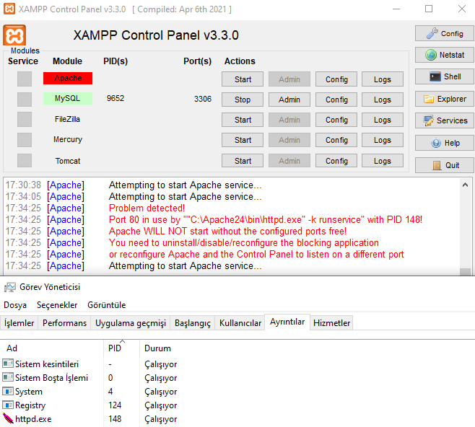Viewport: 475px width, 427px height.
Task: Click the 'Port 80 in use' log line
Action: [266, 219]
